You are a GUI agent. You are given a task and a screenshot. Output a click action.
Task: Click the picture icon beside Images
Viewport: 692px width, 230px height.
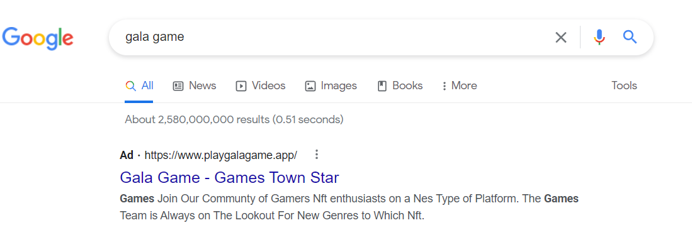[310, 86]
